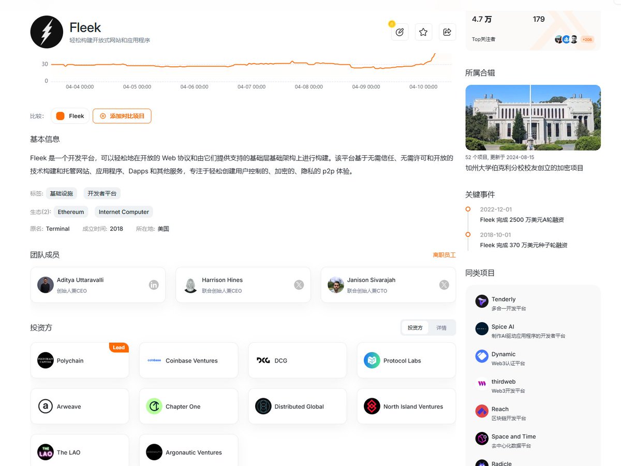Click the Fleek comparison chip

pyautogui.click(x=70, y=116)
